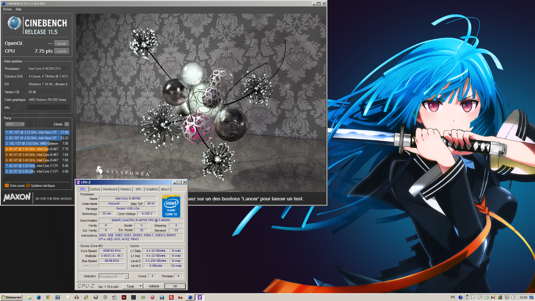Click the taskbar clock showing 23:00
535x301 pixels.
click(x=523, y=297)
